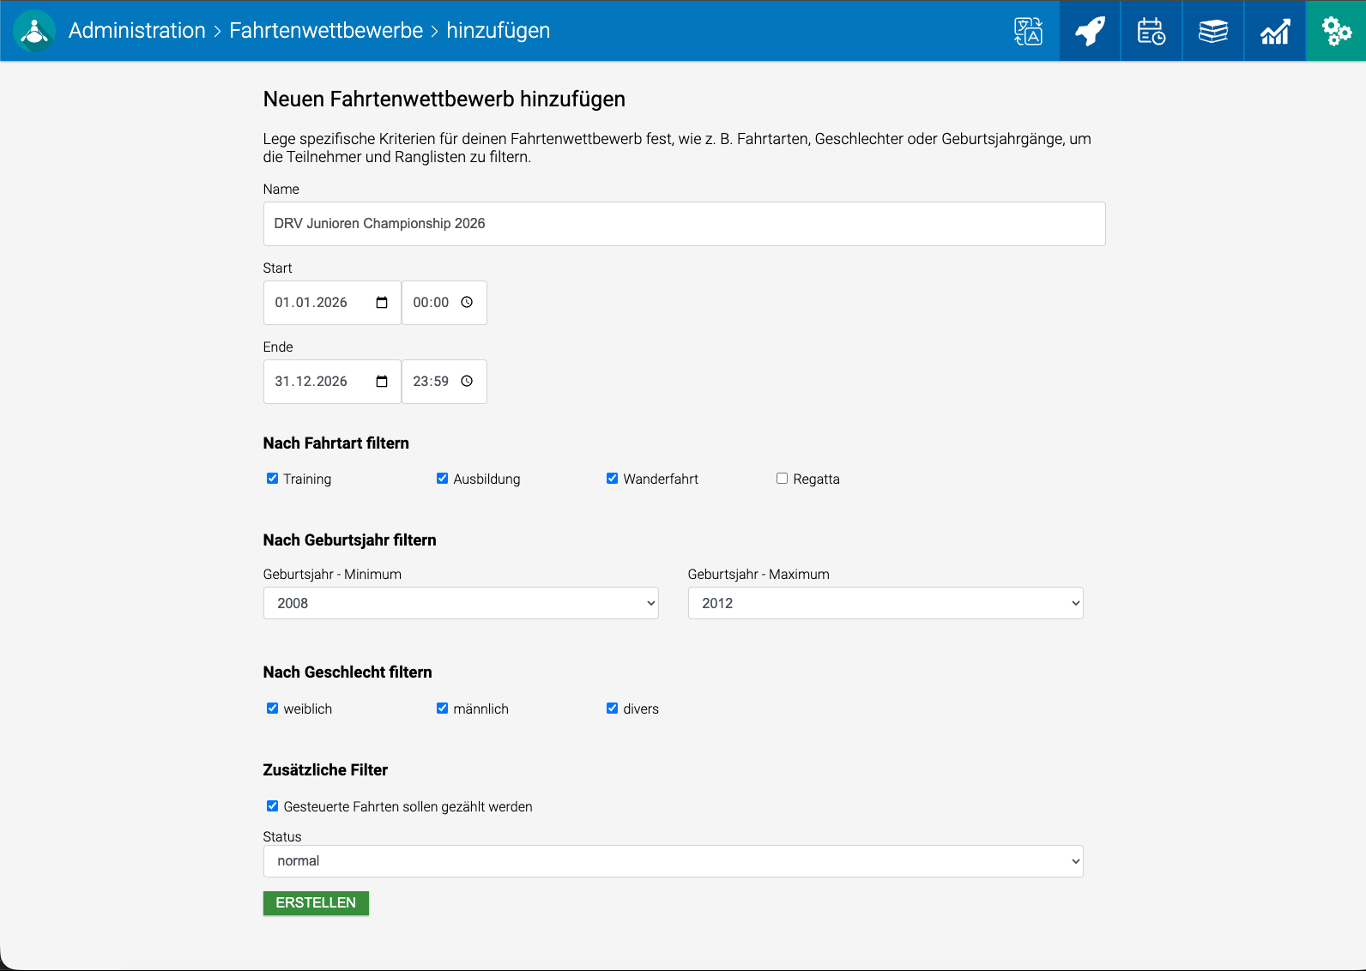The image size is (1366, 971).
Task: Navigate to Fahrtenwettbewerbe breadcrumb
Action: pos(326,31)
